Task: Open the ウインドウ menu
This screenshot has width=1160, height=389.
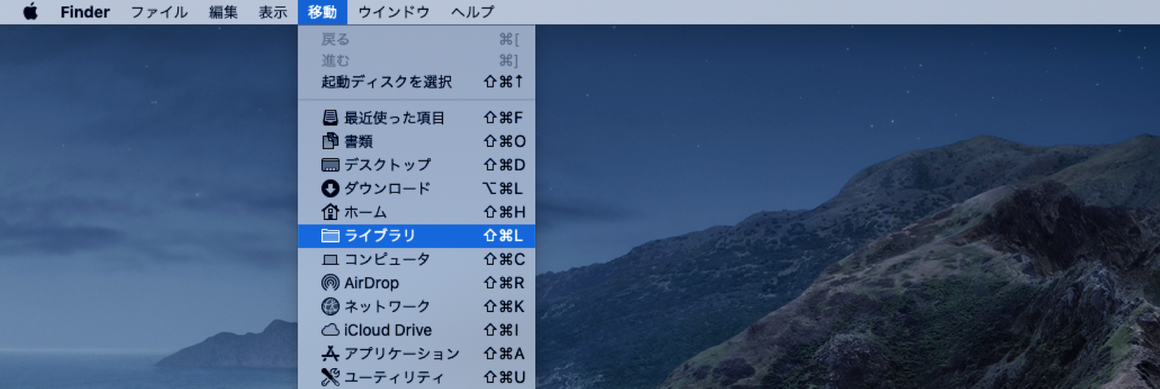Action: 394,12
